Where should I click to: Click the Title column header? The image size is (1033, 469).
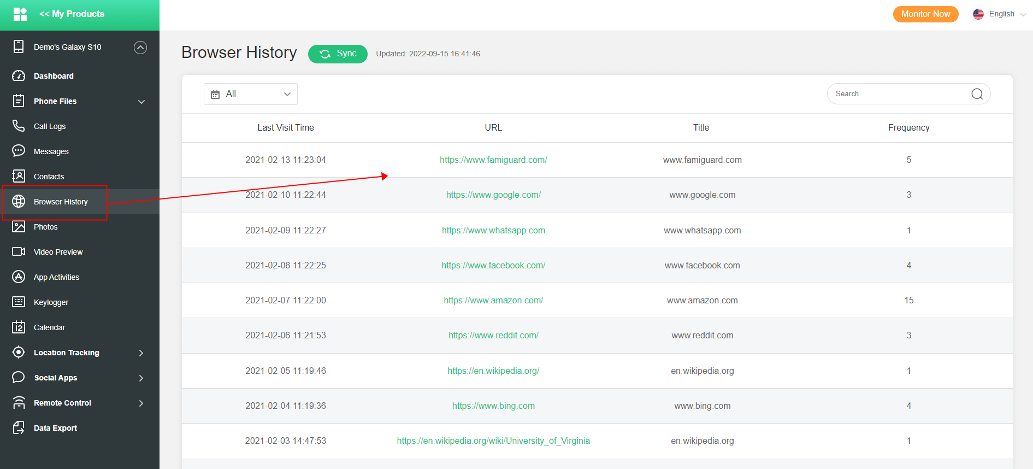pyautogui.click(x=701, y=127)
